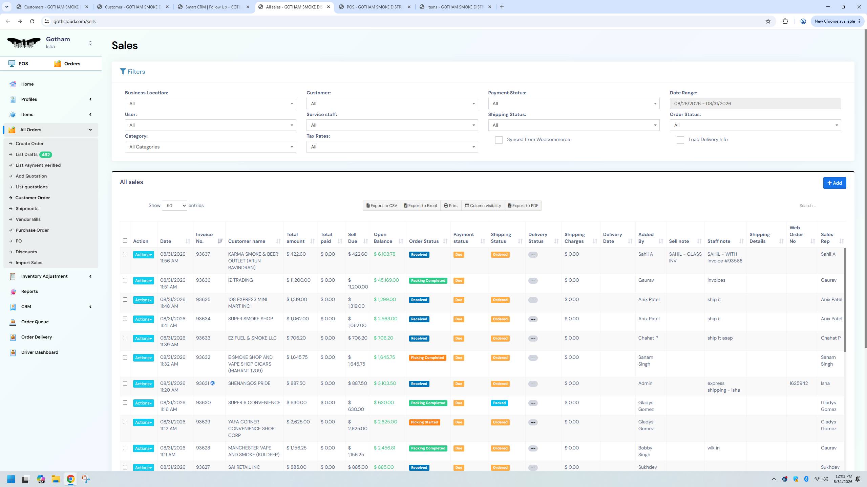Viewport: 867px width, 487px height.
Task: Switch to the POS - GOTHAM SMOKE browser tab
Action: click(375, 7)
